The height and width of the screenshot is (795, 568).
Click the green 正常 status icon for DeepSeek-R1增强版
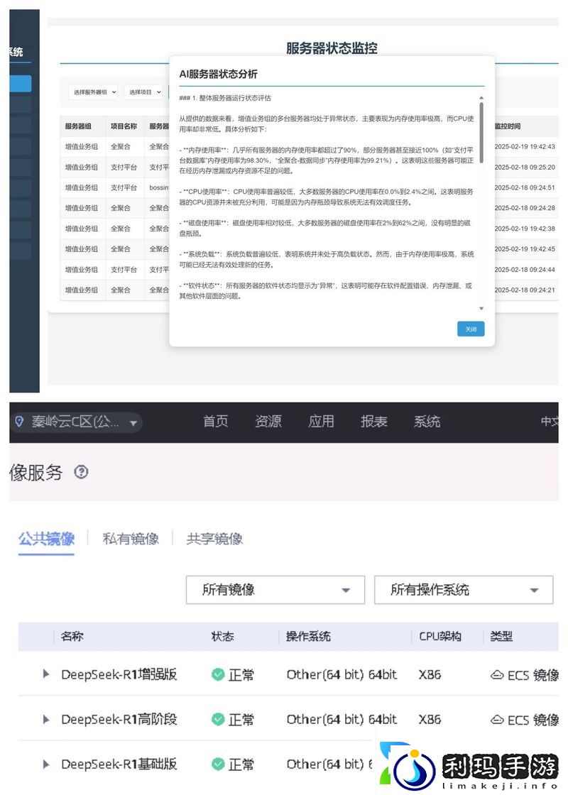pos(218,675)
